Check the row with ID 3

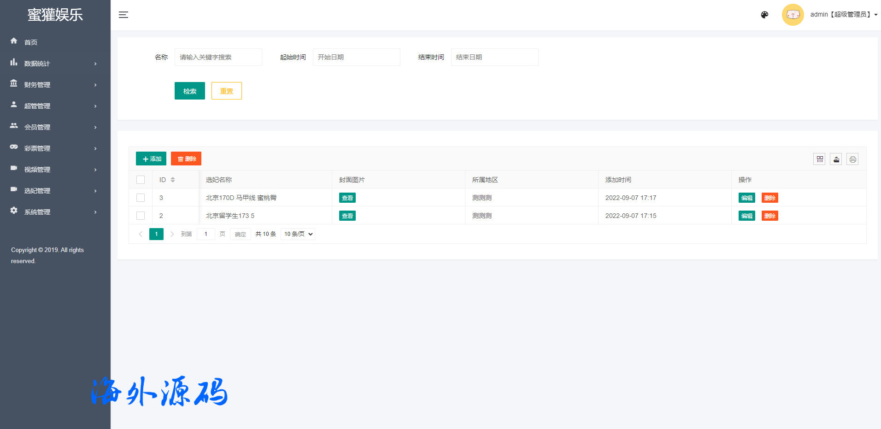[141, 198]
